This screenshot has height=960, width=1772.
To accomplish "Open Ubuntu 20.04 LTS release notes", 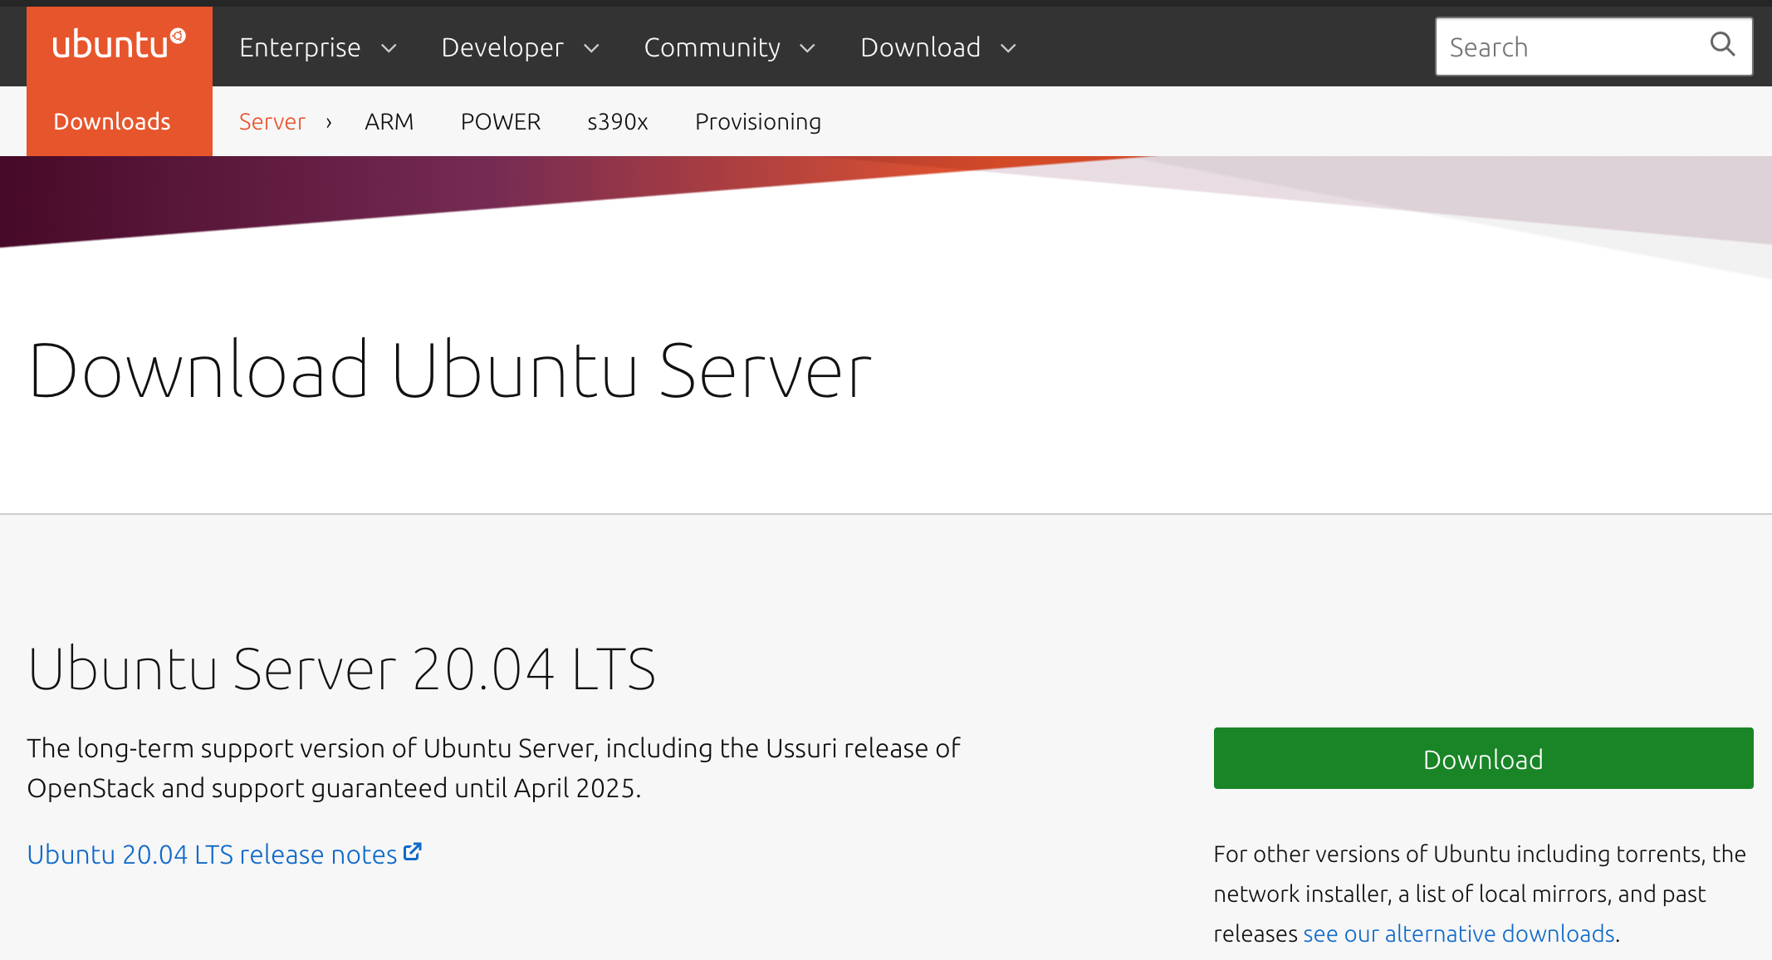I will pyautogui.click(x=212, y=854).
